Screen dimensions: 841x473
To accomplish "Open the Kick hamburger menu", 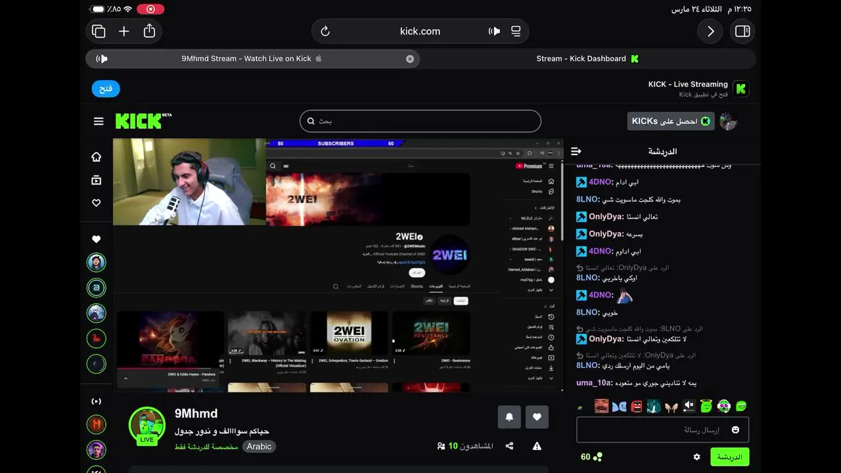I will pos(99,121).
